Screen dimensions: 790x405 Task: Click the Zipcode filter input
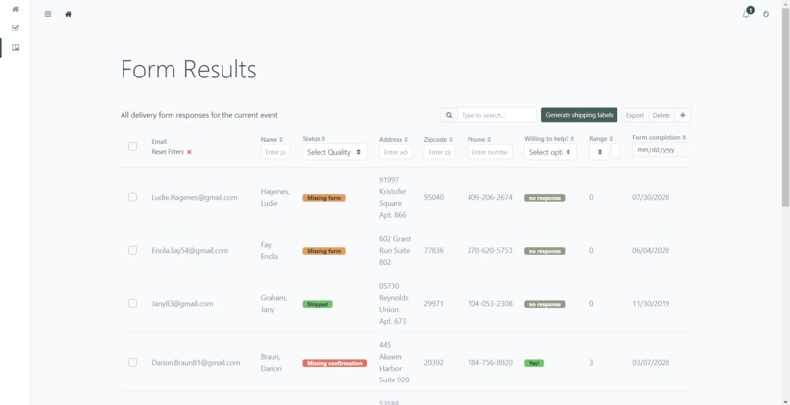pyautogui.click(x=439, y=152)
